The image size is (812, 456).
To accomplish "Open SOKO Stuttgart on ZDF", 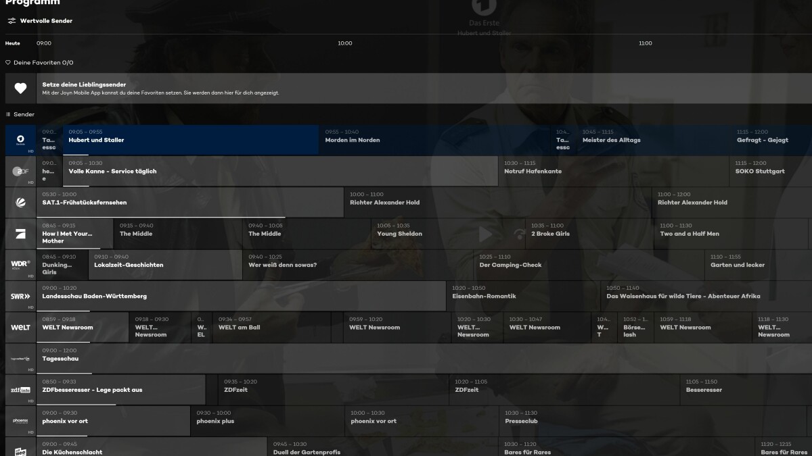I will click(x=771, y=171).
